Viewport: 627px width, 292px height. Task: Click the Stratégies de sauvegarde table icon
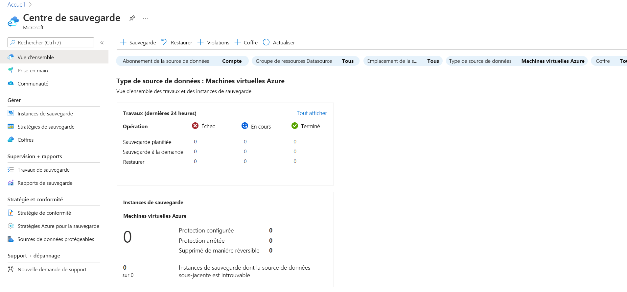(11, 126)
